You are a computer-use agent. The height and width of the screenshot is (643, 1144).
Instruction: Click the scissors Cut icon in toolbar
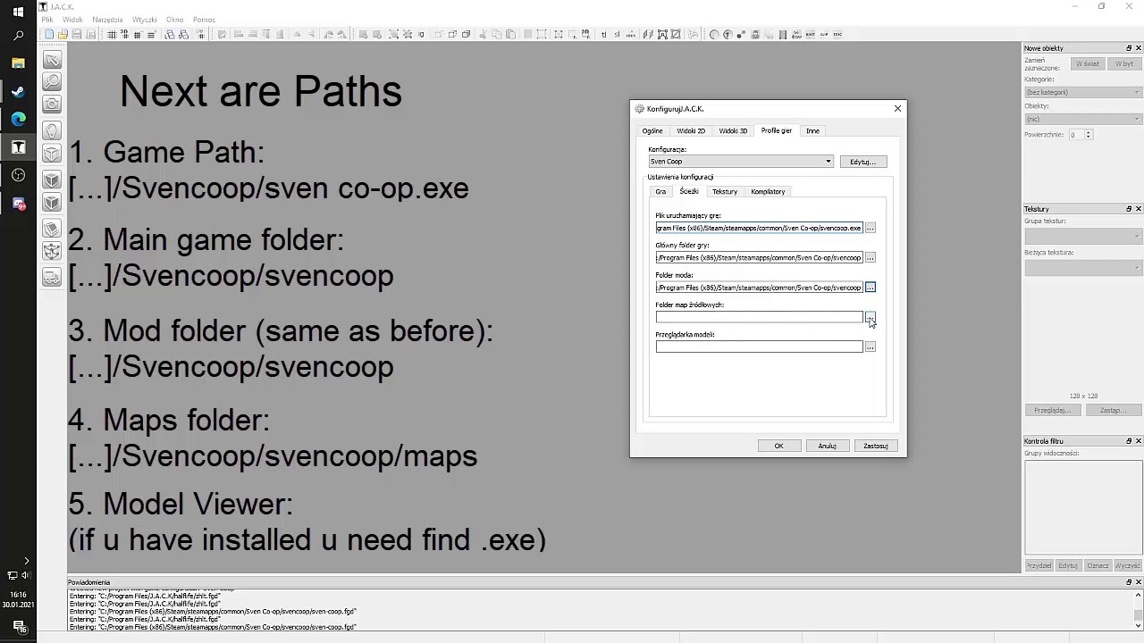click(483, 35)
